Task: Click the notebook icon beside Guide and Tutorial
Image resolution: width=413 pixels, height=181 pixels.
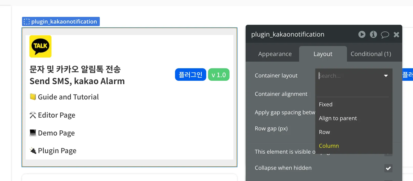Action: coord(33,97)
